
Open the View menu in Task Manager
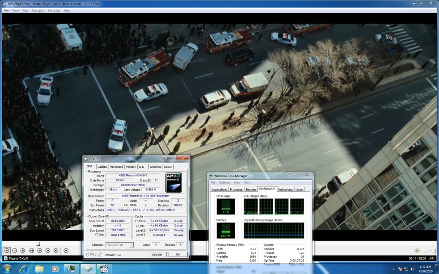point(237,182)
